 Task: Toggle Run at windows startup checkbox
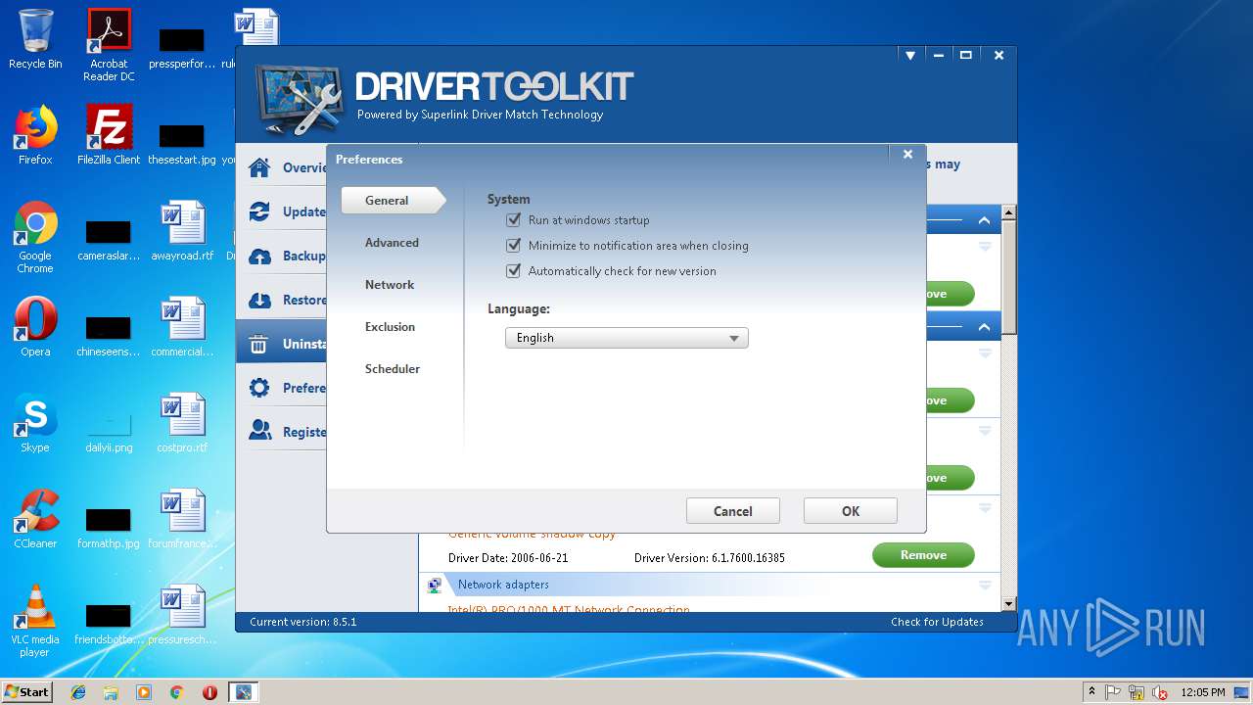(513, 220)
